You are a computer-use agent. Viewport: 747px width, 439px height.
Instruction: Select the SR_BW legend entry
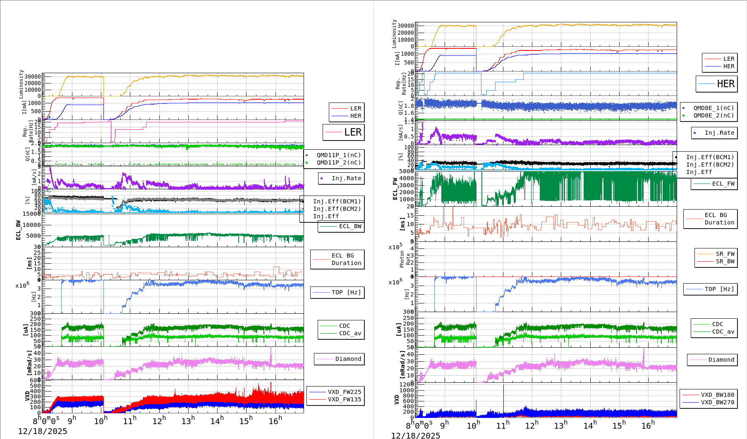(x=725, y=261)
